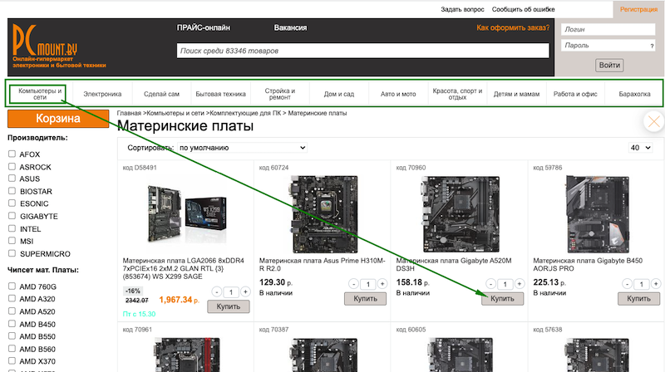Open the Регистрация link
665x372 pixels.
tap(638, 9)
